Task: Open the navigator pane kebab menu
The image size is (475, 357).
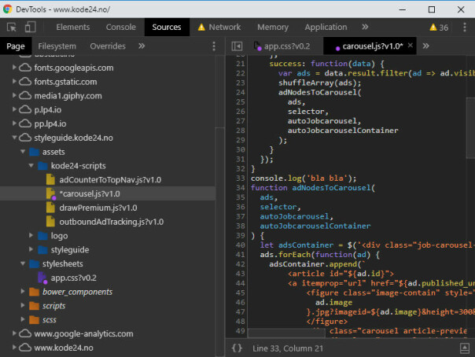Action: click(x=214, y=46)
